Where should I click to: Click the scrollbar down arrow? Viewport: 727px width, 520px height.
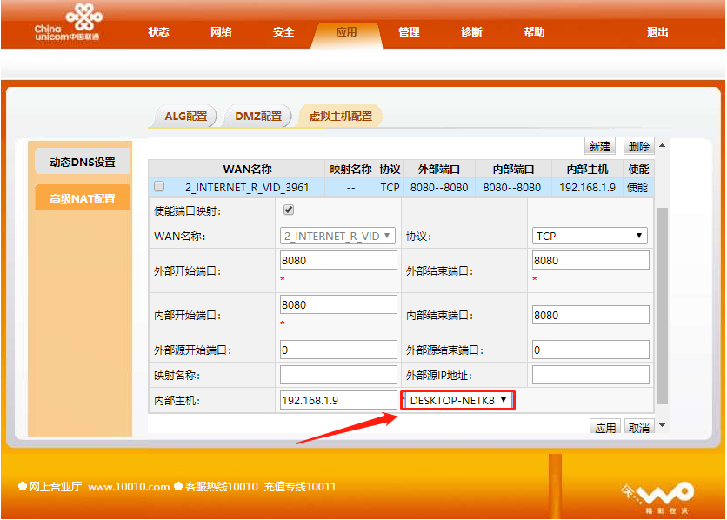click(x=662, y=425)
